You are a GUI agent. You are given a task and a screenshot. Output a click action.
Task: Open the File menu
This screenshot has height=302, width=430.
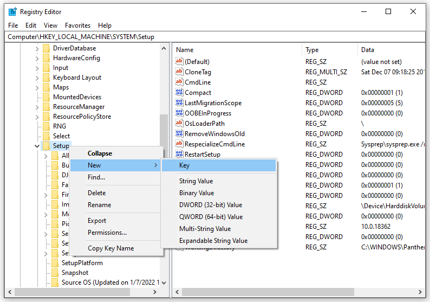[x=13, y=25]
